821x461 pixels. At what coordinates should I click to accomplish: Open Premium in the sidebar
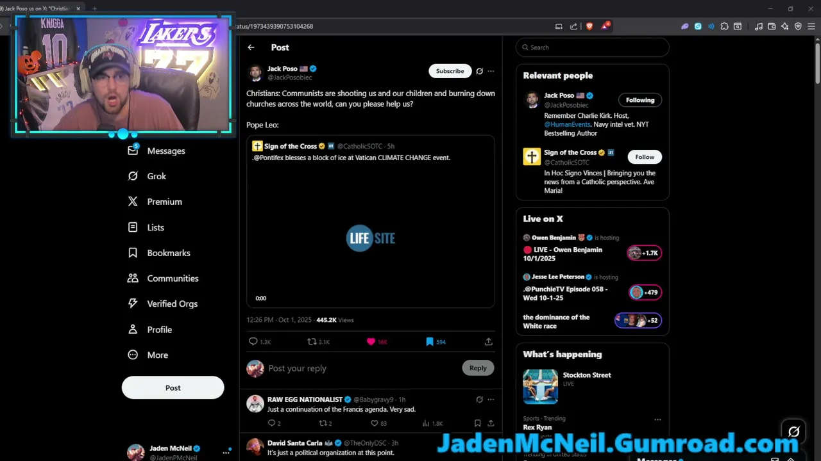coord(155,202)
